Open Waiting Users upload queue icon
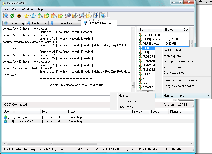Viewport: 212px width, 154px height. (x=54, y=16)
